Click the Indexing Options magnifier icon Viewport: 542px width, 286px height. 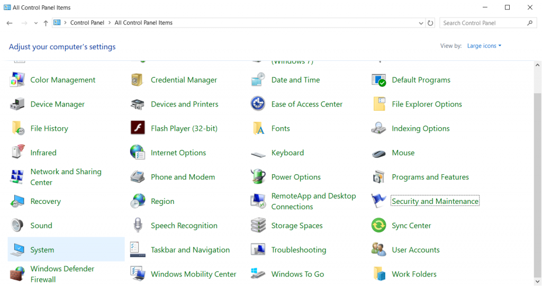[x=378, y=128]
